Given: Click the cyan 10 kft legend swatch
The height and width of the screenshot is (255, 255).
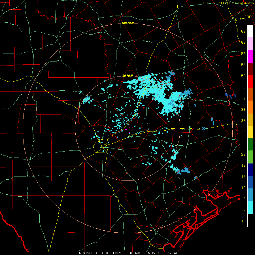Looking at the screenshot, I should [x=250, y=208].
